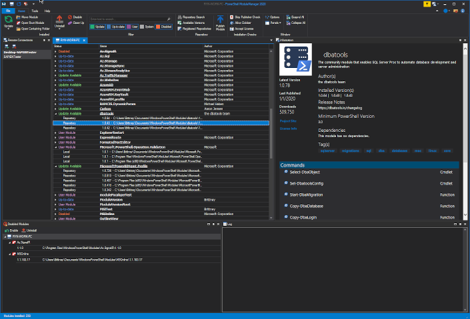This screenshot has height=319, width=470.
Task: Click the Clean Up command
Action: 76,23
